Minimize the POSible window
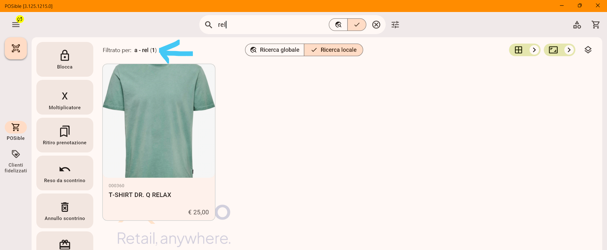This screenshot has height=250, width=607. click(562, 6)
